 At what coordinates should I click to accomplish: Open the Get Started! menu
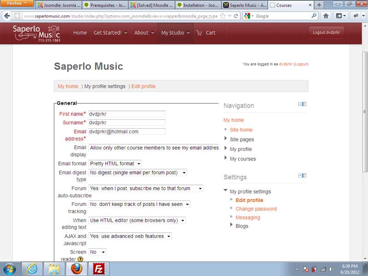pos(110,33)
